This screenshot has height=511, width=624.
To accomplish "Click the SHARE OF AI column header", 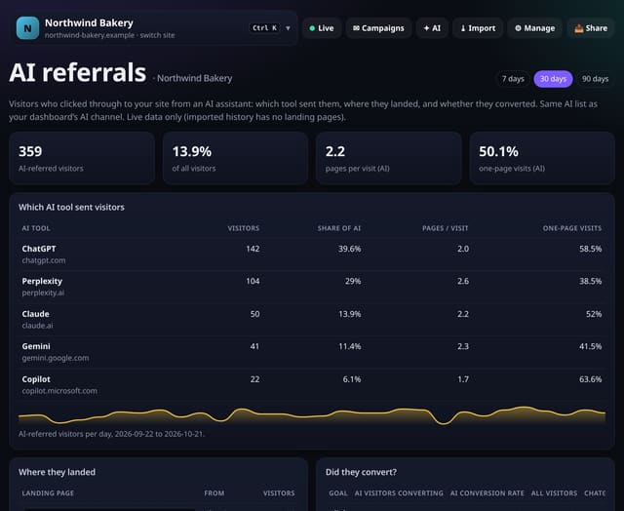I will pos(339,228).
